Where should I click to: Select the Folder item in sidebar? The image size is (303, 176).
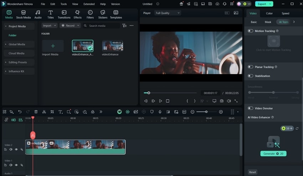point(12,35)
